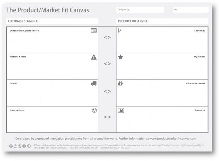Click the delivery truck icon in Channel section

94,83
